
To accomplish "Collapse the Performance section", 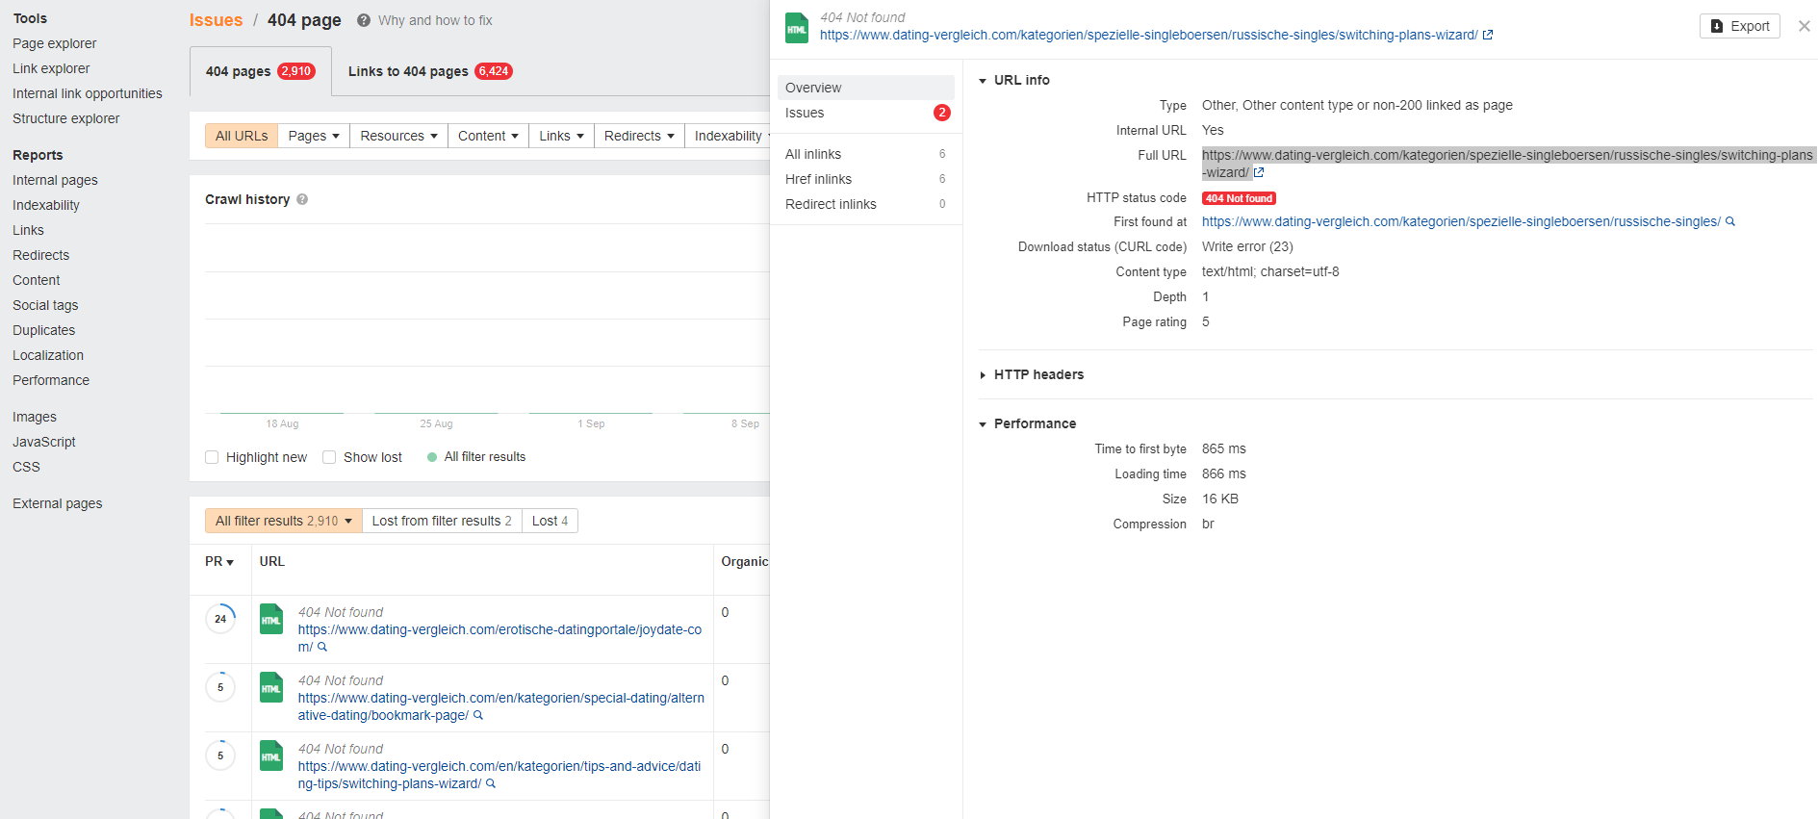I will click(x=1027, y=423).
